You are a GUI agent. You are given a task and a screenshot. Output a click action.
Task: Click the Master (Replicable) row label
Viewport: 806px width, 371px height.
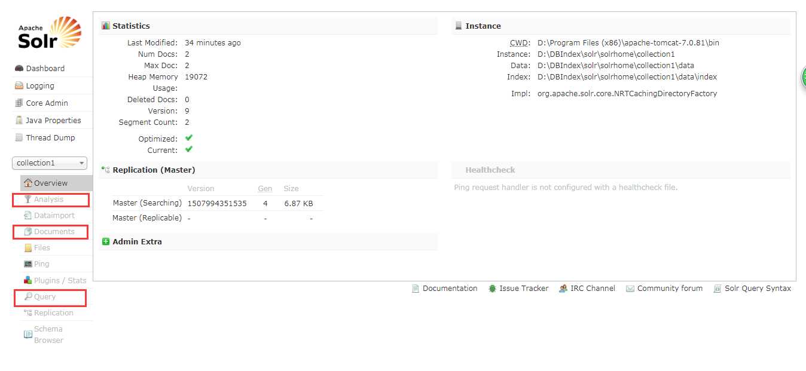tap(147, 218)
